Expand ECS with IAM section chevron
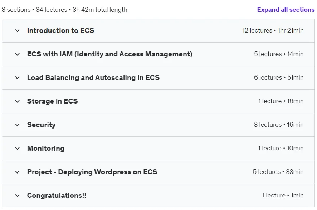Viewport: 317px width, 210px height. pyautogui.click(x=18, y=54)
